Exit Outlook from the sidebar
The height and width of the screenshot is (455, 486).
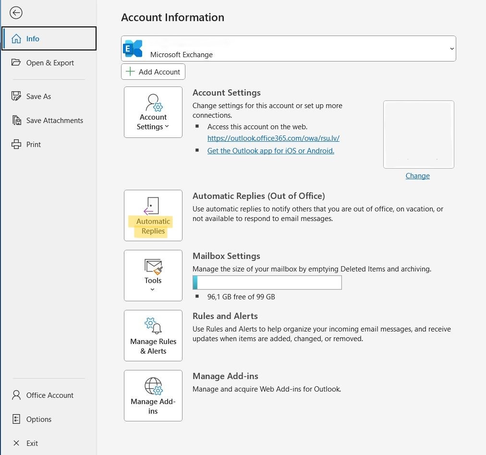coord(49,443)
